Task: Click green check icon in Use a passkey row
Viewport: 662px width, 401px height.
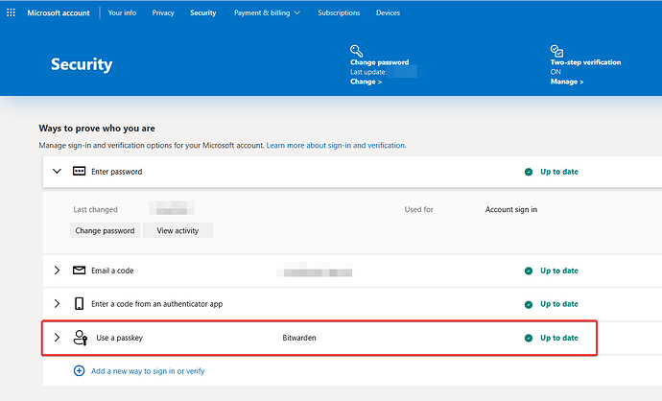Action: 529,338
